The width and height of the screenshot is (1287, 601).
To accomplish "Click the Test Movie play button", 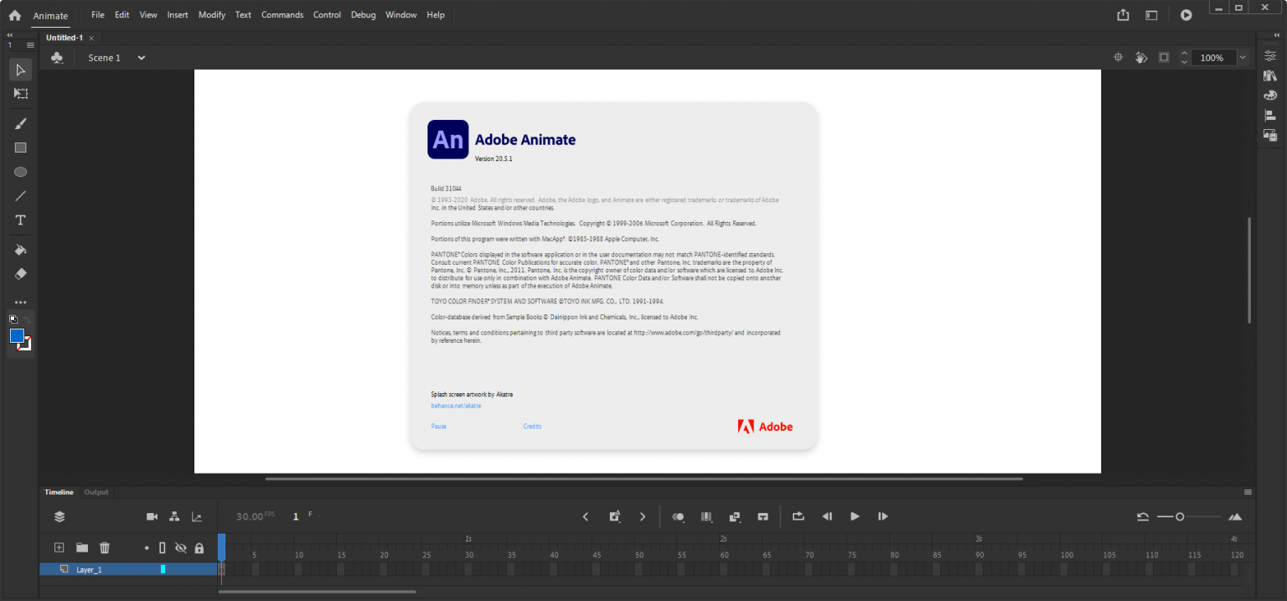I will click(1186, 15).
